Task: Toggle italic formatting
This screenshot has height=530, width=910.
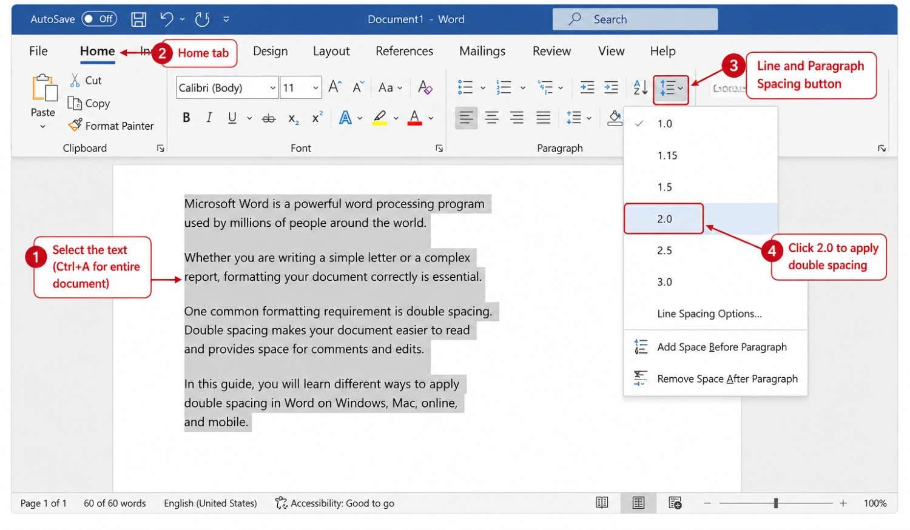Action: coord(209,118)
